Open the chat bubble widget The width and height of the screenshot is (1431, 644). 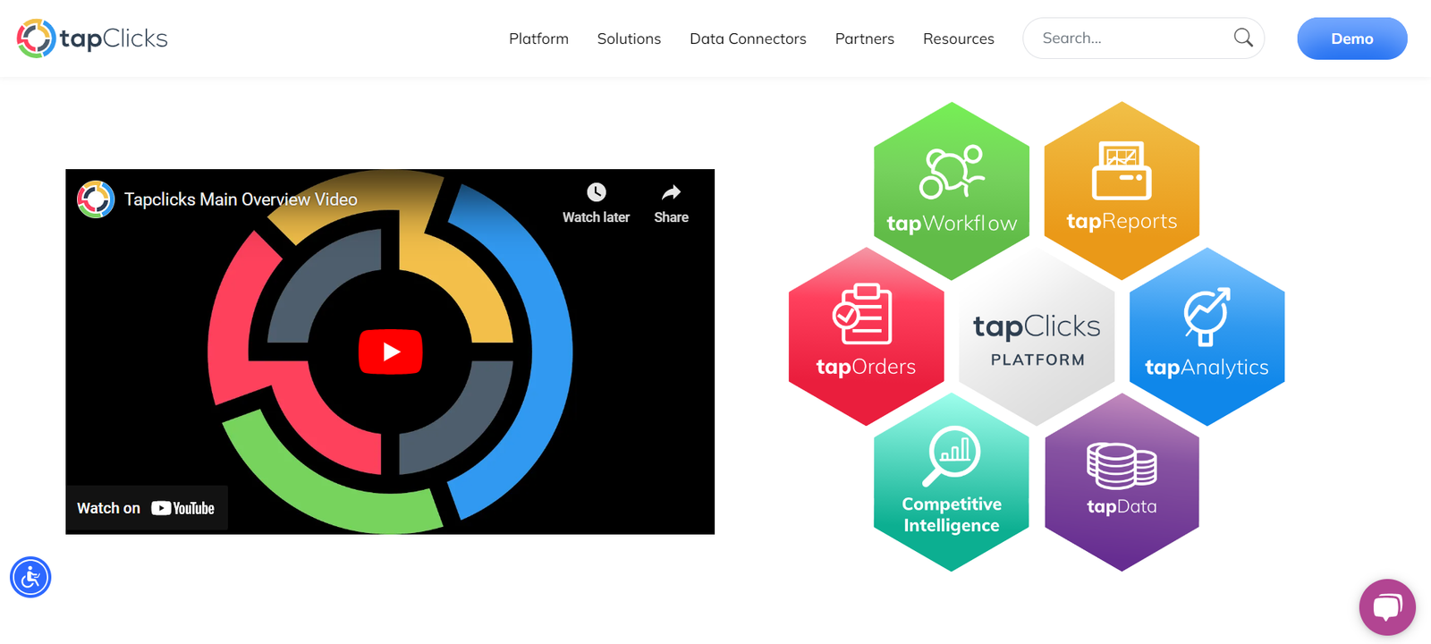(1387, 607)
